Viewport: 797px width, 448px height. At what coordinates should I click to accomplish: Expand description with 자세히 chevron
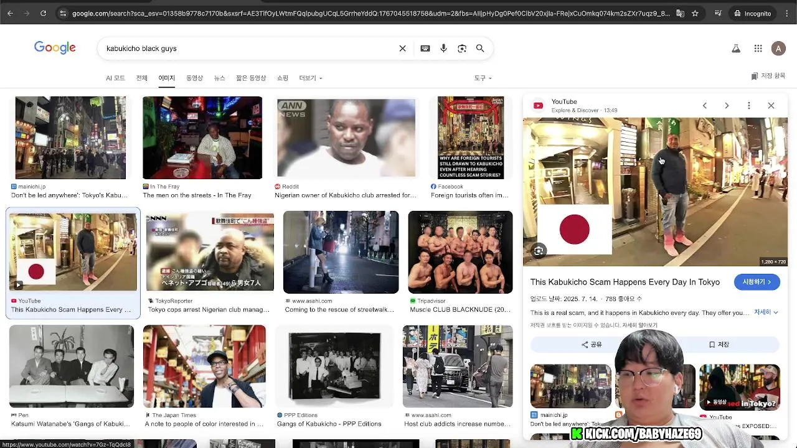pos(766,312)
